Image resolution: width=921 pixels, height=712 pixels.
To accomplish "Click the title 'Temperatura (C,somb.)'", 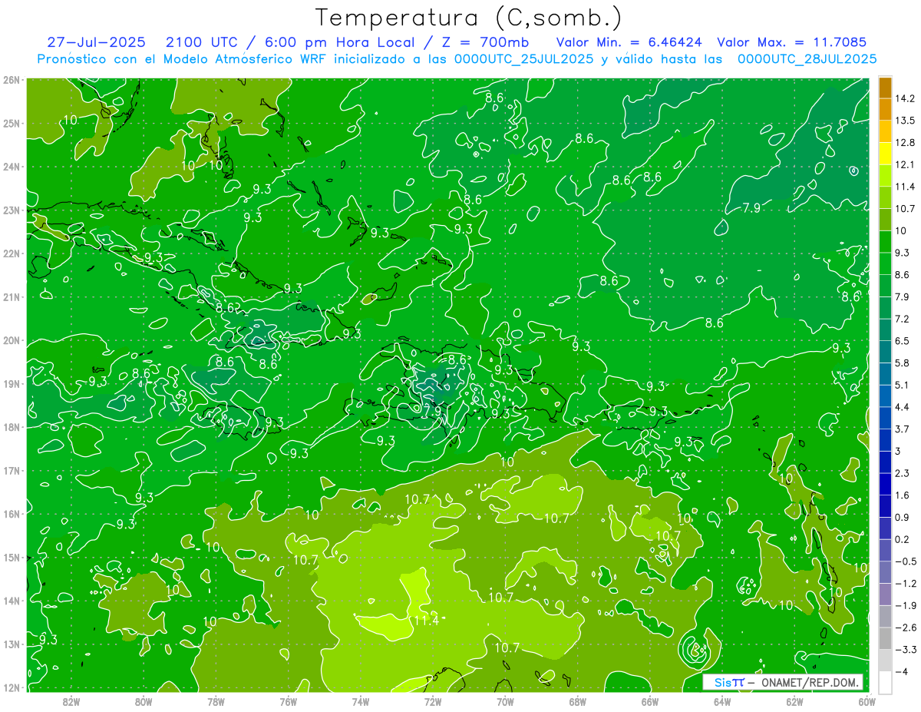I will click(x=469, y=18).
